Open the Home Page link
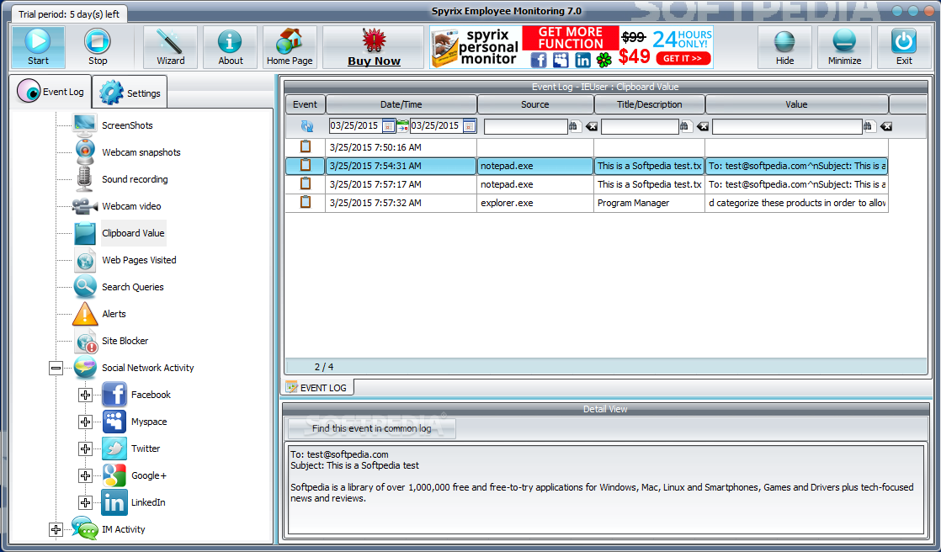This screenshot has height=552, width=941. tap(290, 47)
